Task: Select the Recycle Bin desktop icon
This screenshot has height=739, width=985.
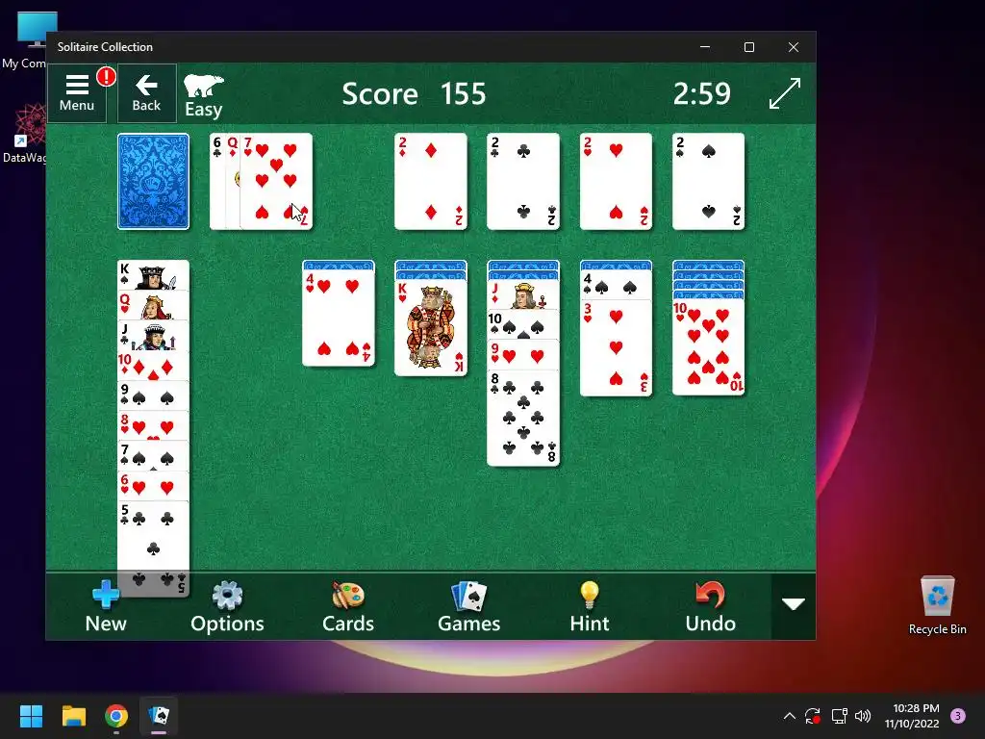Action: point(937,605)
